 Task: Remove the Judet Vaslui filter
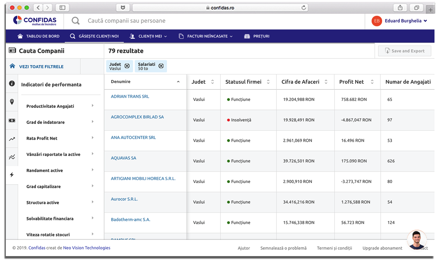click(x=127, y=66)
